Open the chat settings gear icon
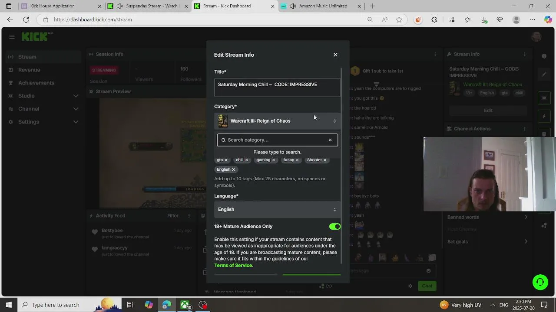The image size is (556, 312). point(410,286)
